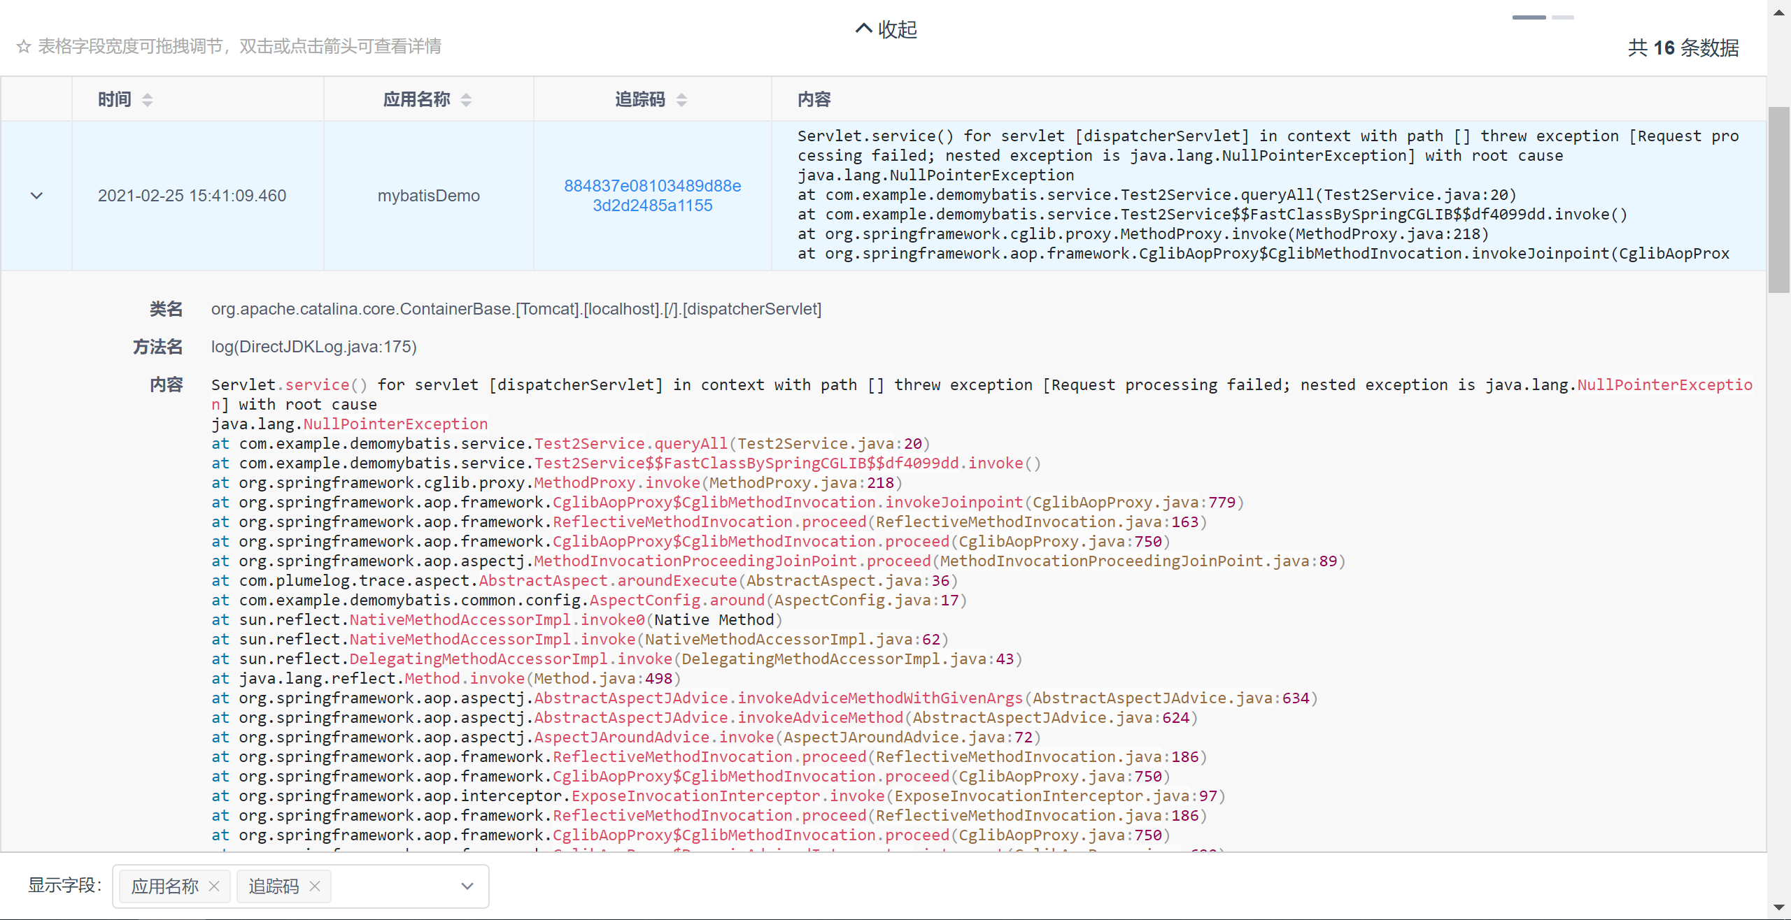Click the MethodProxy.invoke(MethodProxy.java:218) detail line
This screenshot has width=1791, height=920.
tap(557, 482)
